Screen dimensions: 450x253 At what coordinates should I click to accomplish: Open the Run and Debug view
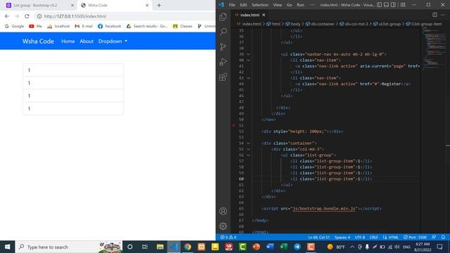coord(223,62)
